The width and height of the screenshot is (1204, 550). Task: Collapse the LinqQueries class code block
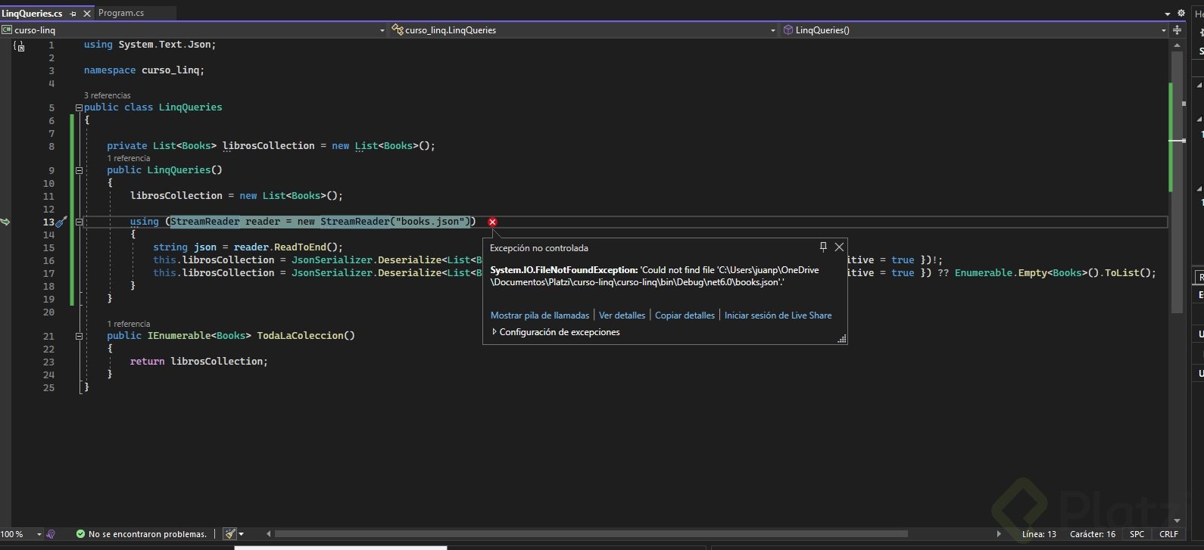point(79,107)
